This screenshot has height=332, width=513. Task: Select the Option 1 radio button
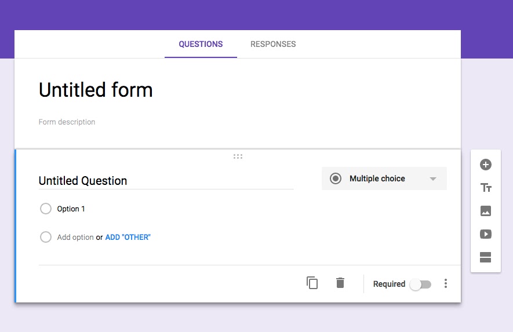pos(45,209)
